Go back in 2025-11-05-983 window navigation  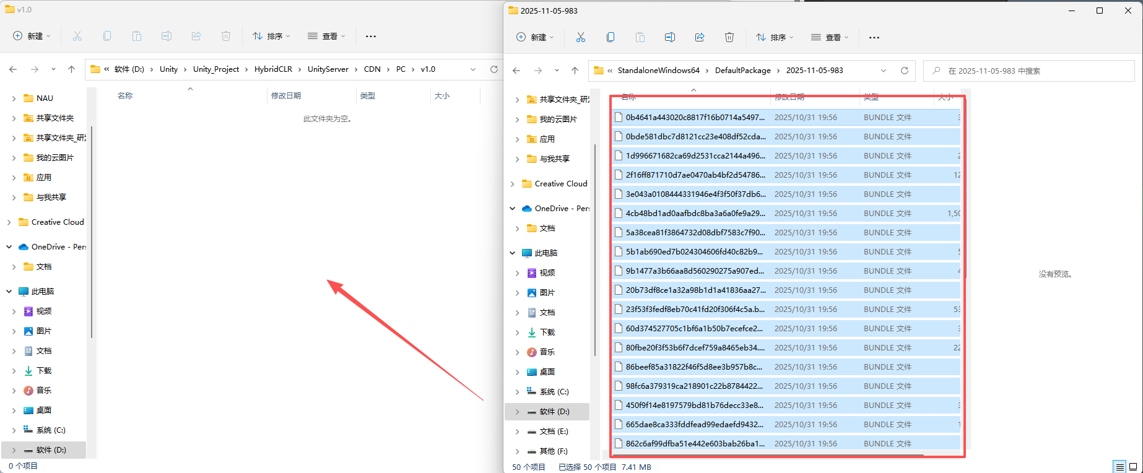[x=516, y=71]
